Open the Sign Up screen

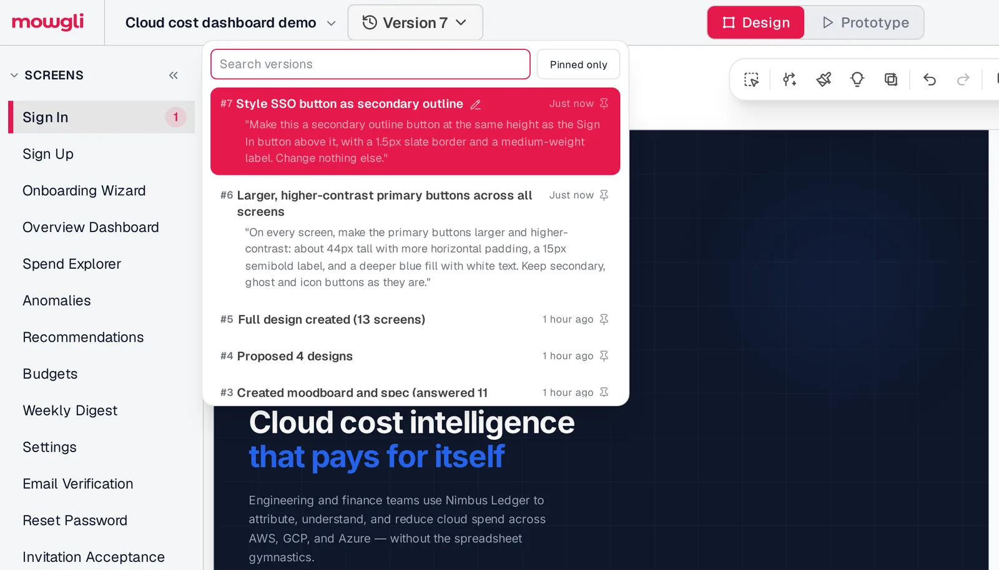[102, 154]
